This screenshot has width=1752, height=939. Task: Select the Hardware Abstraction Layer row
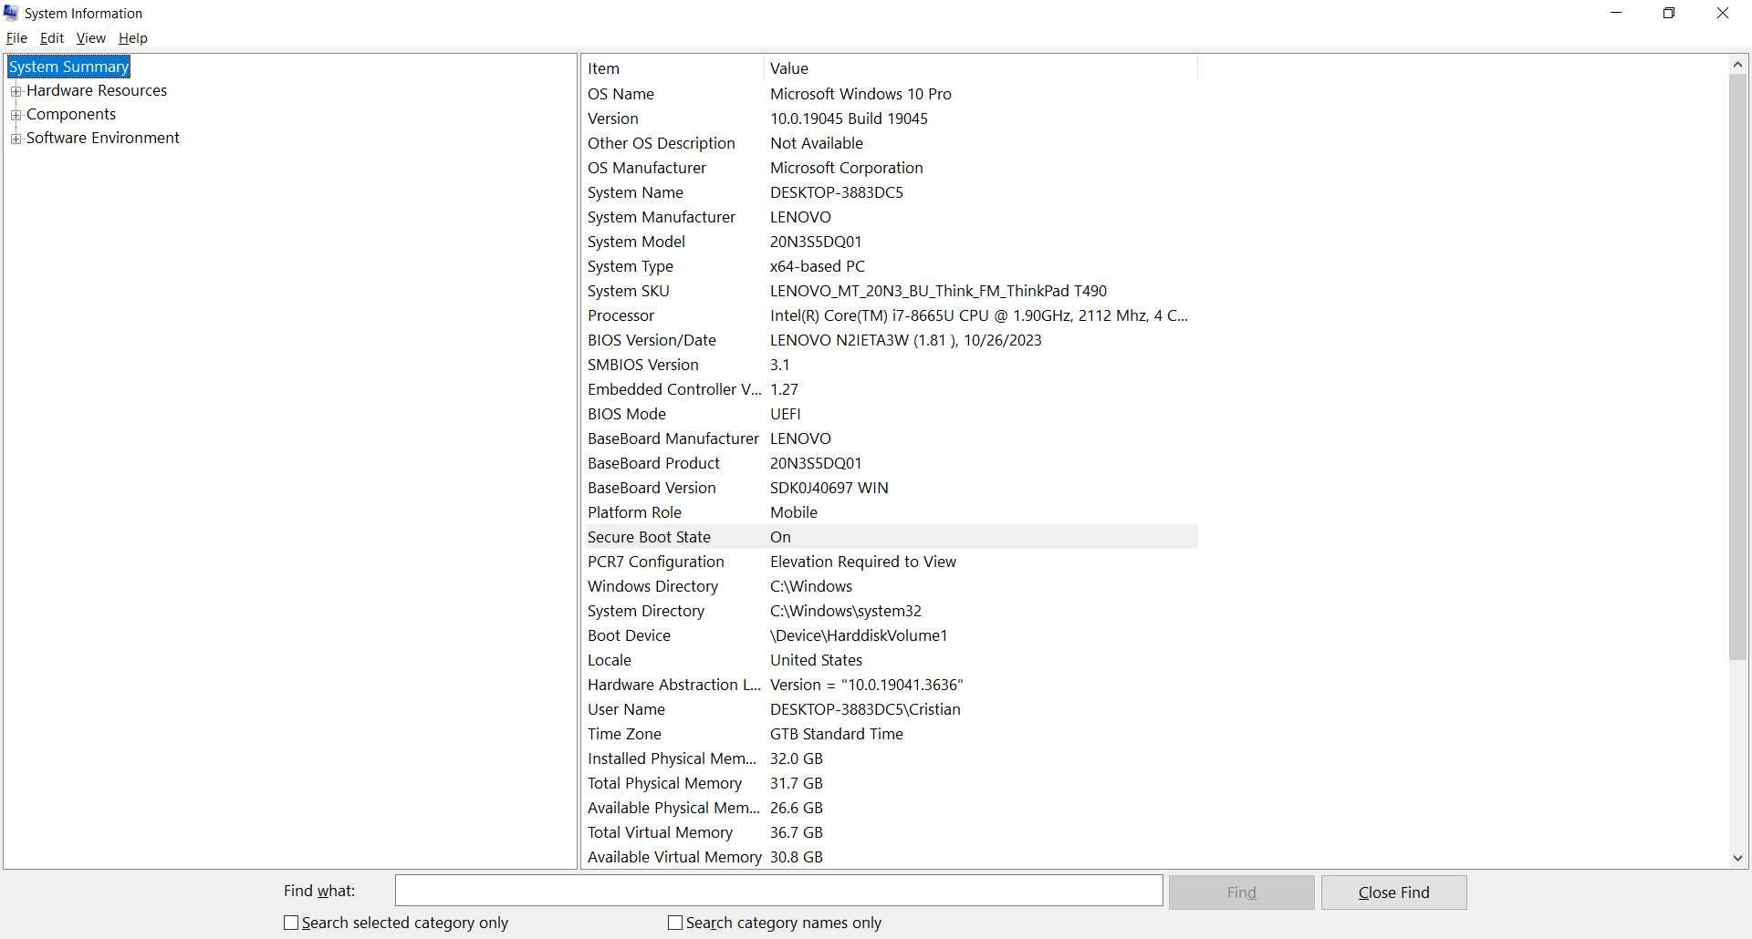pos(890,685)
